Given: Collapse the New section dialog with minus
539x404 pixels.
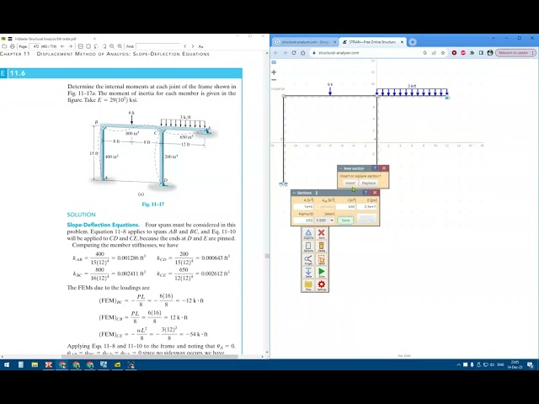Looking at the screenshot, I should [340, 168].
